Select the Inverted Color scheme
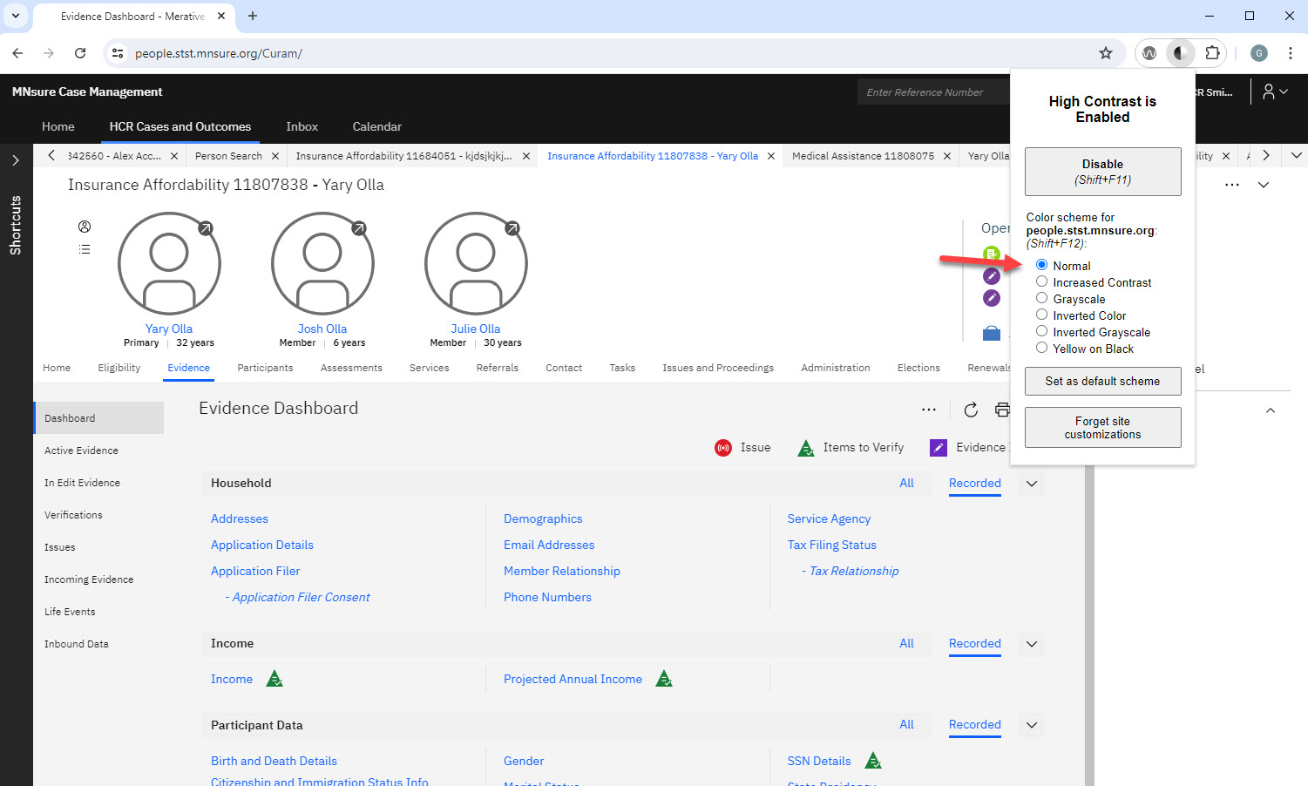The width and height of the screenshot is (1308, 786). click(x=1041, y=315)
